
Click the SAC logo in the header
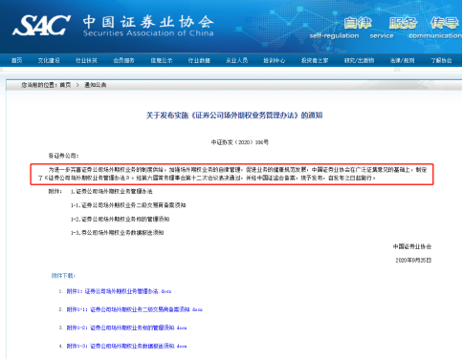pyautogui.click(x=41, y=25)
